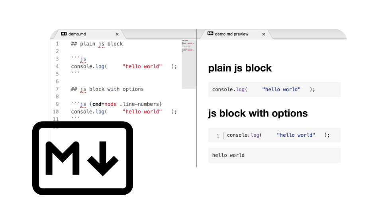The width and height of the screenshot is (376, 213).
Task: Switch to the demo.md preview tab
Action: (x=231, y=35)
